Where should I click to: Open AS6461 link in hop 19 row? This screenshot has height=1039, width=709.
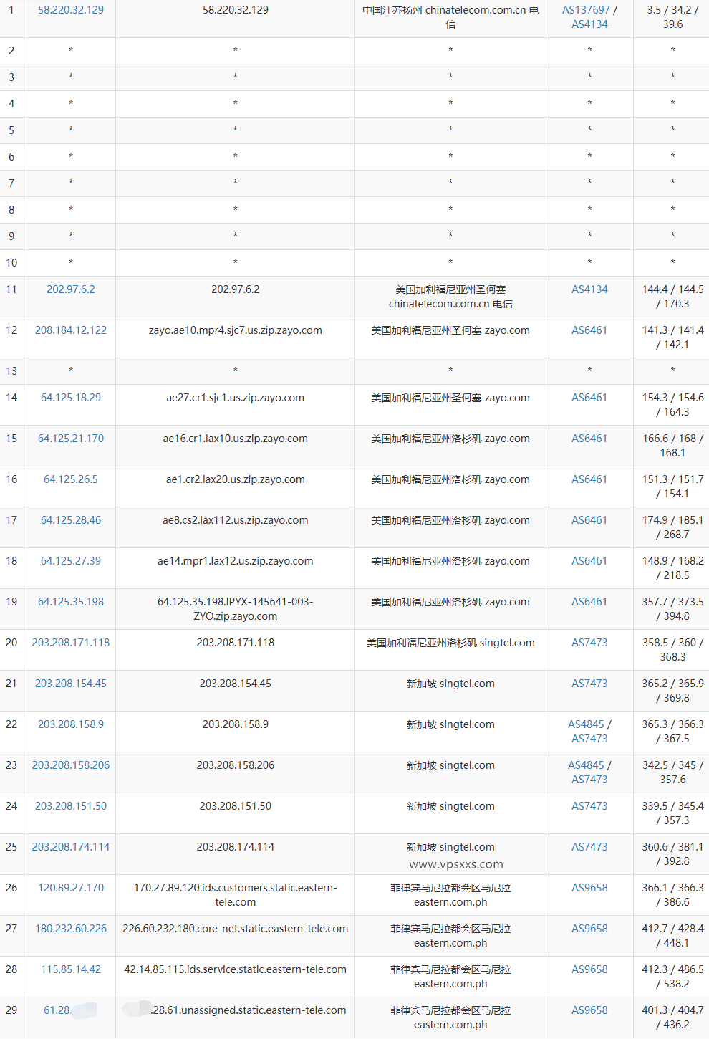[x=589, y=602]
